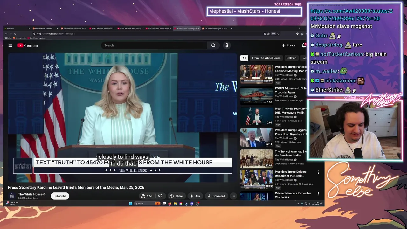Click the browser reload button
407x229 pixels.
coord(15,34)
